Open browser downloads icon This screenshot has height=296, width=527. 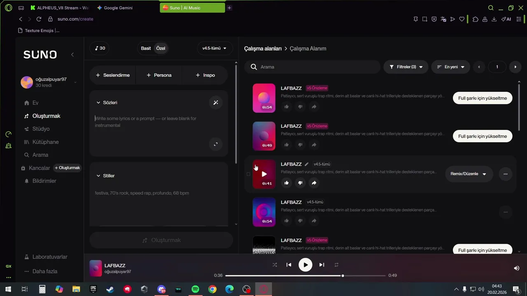(x=494, y=19)
